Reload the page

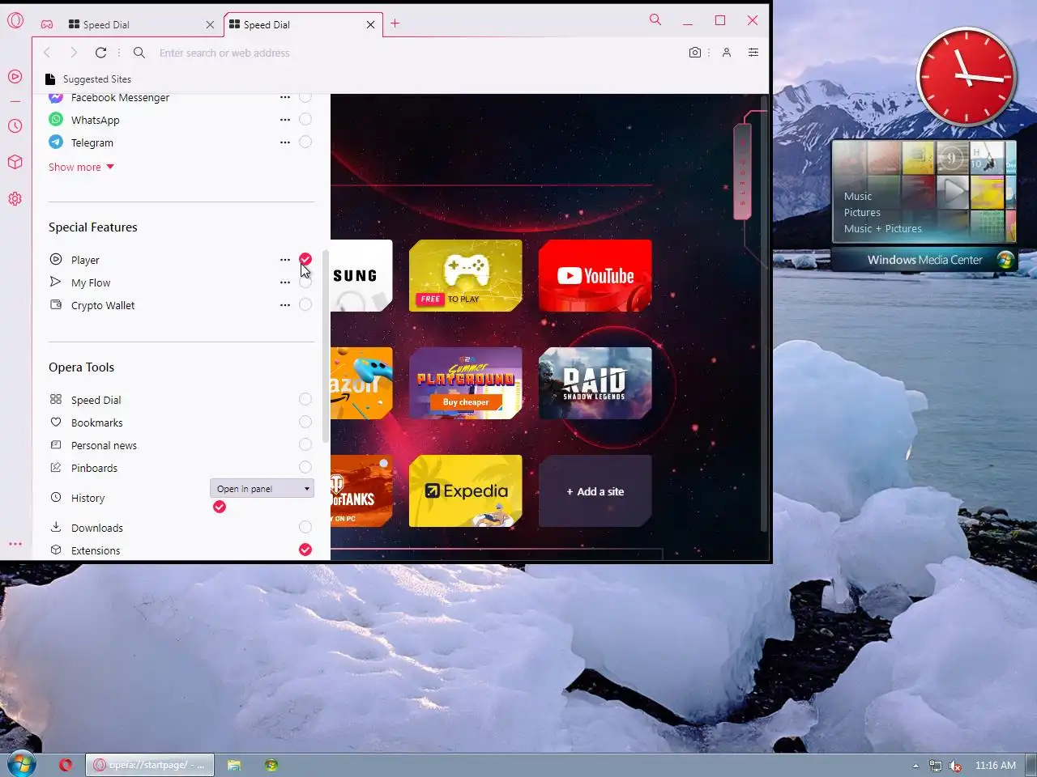[100, 53]
